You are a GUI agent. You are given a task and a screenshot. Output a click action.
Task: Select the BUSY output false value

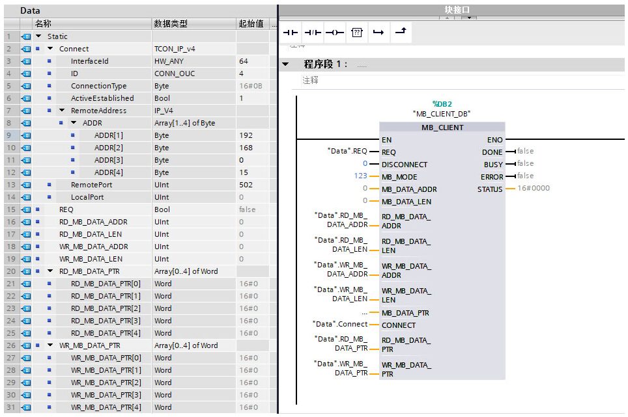pos(525,163)
